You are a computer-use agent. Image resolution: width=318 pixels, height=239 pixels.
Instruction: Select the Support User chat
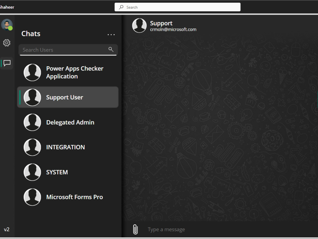coord(68,97)
